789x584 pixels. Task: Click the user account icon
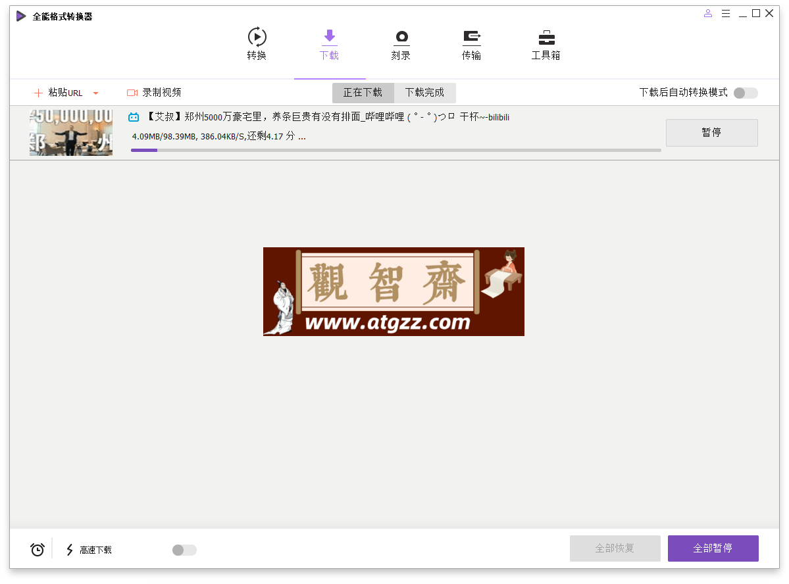(x=708, y=14)
